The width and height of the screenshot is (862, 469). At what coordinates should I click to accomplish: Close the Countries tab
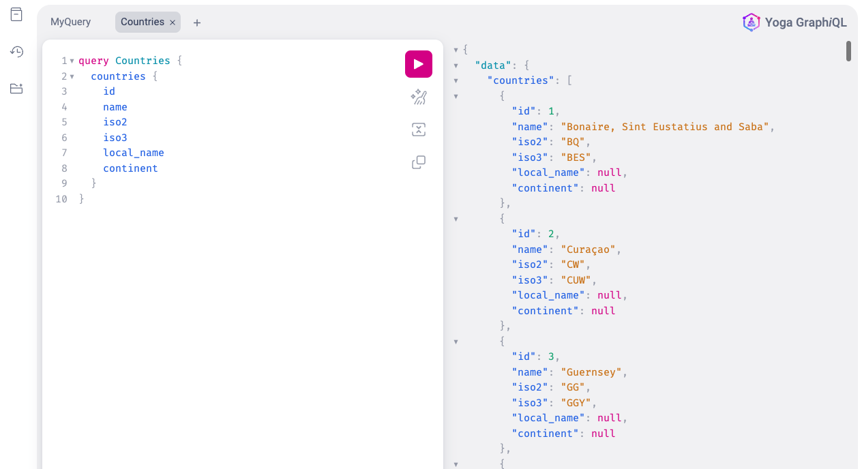tap(173, 22)
